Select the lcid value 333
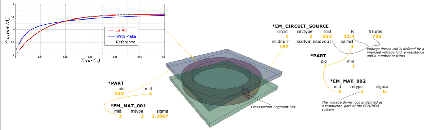This screenshot has width=427, height=130. [327, 36]
